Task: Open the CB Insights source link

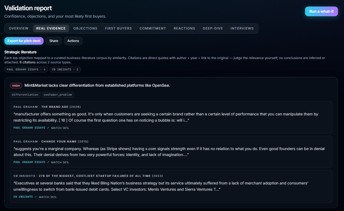Action: coord(25,197)
